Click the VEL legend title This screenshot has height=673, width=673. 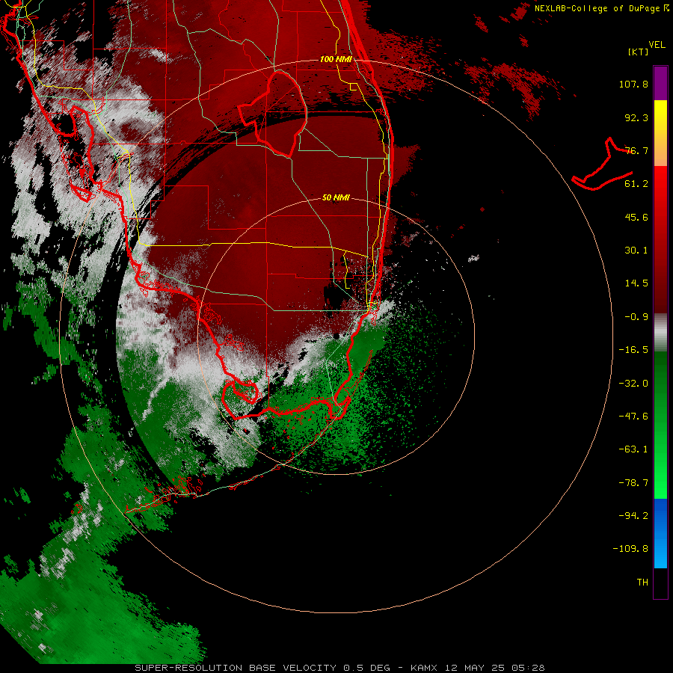pos(657,45)
